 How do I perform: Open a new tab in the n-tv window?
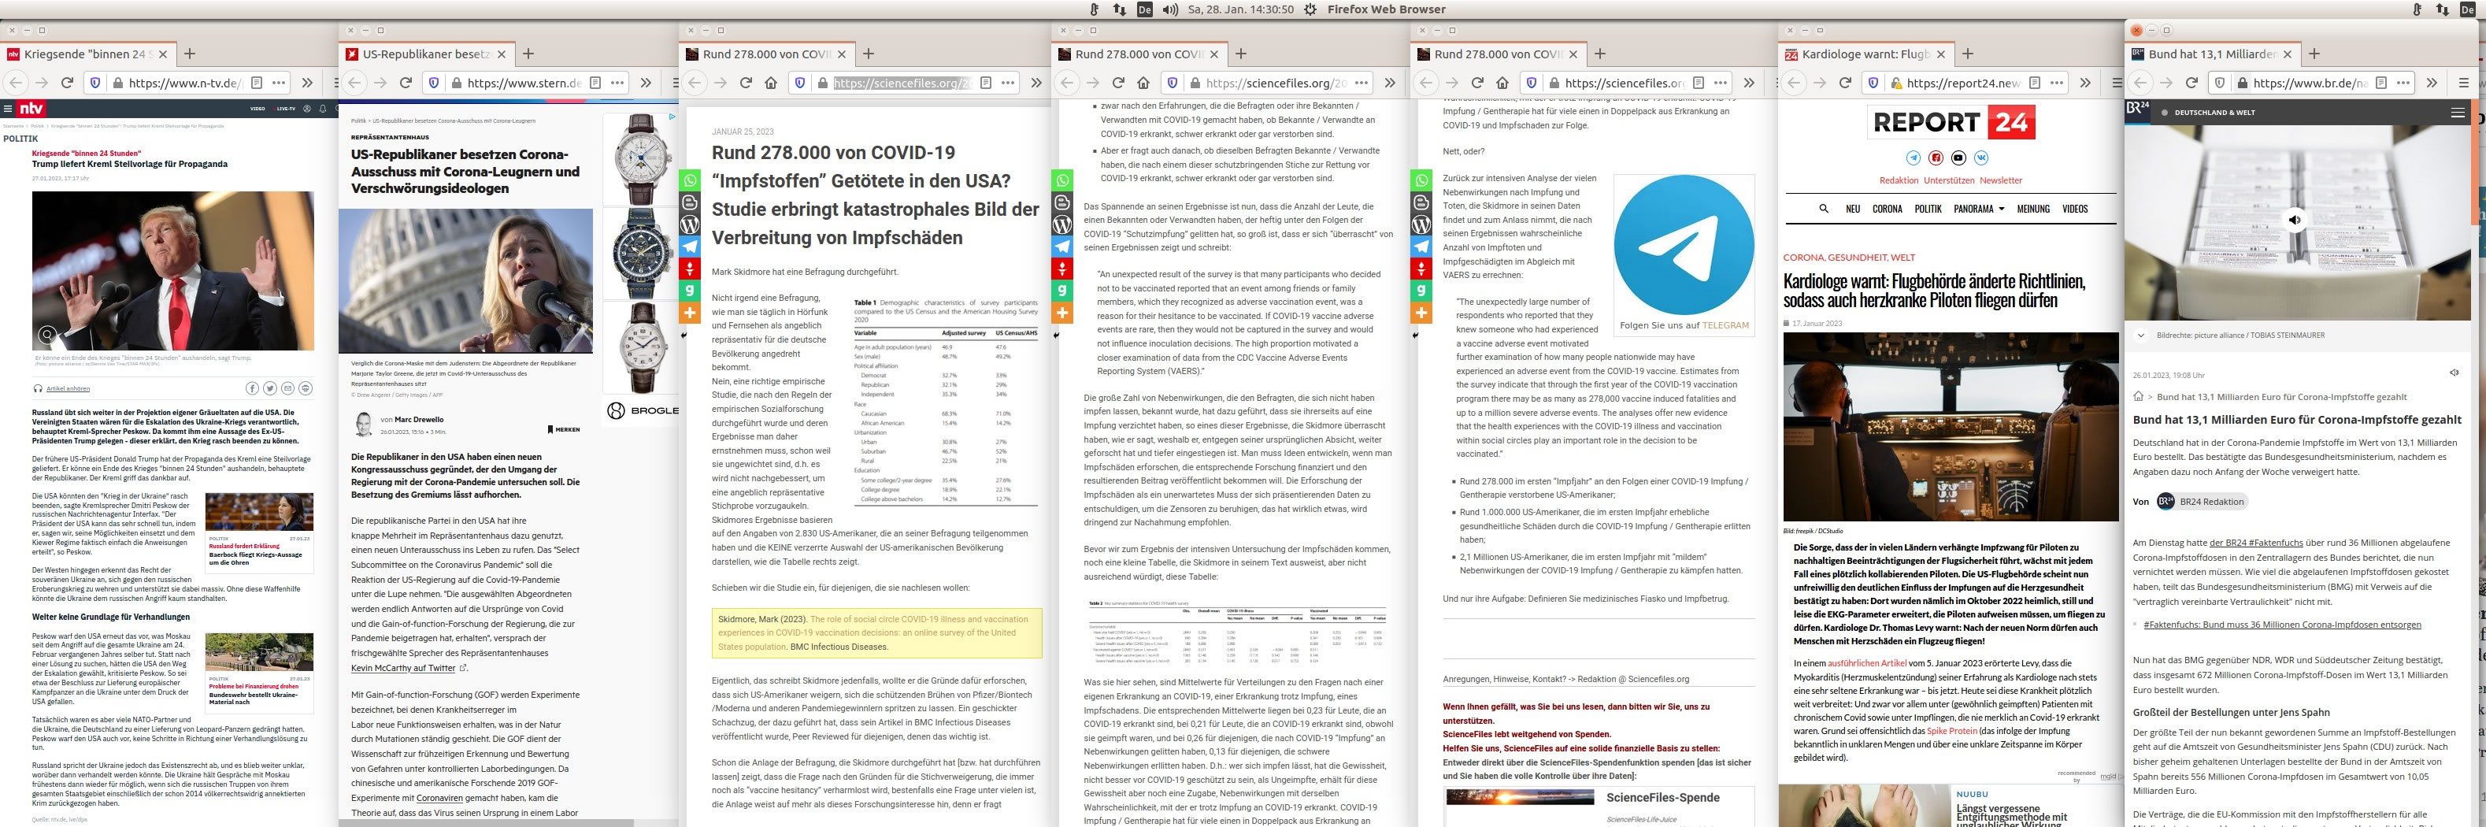coord(190,54)
